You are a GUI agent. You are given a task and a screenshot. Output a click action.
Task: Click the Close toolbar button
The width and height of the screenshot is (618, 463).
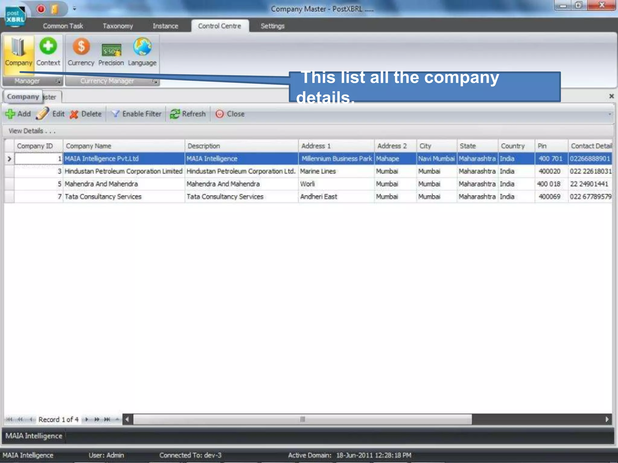(230, 114)
